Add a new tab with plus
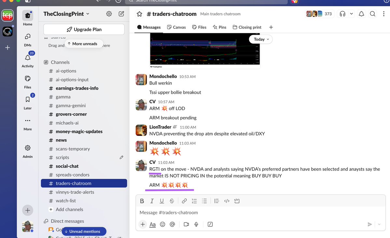Image resolution: width=390 pixels, height=238 pixels. (271, 27)
